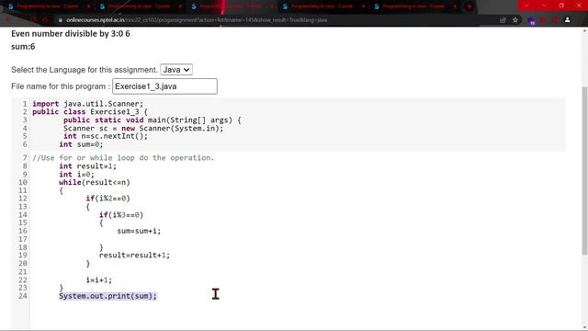Click the share page icon in address bar
588x331 pixels.
point(503,20)
